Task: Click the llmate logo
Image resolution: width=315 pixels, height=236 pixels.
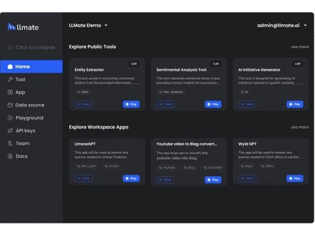Action: point(23,27)
